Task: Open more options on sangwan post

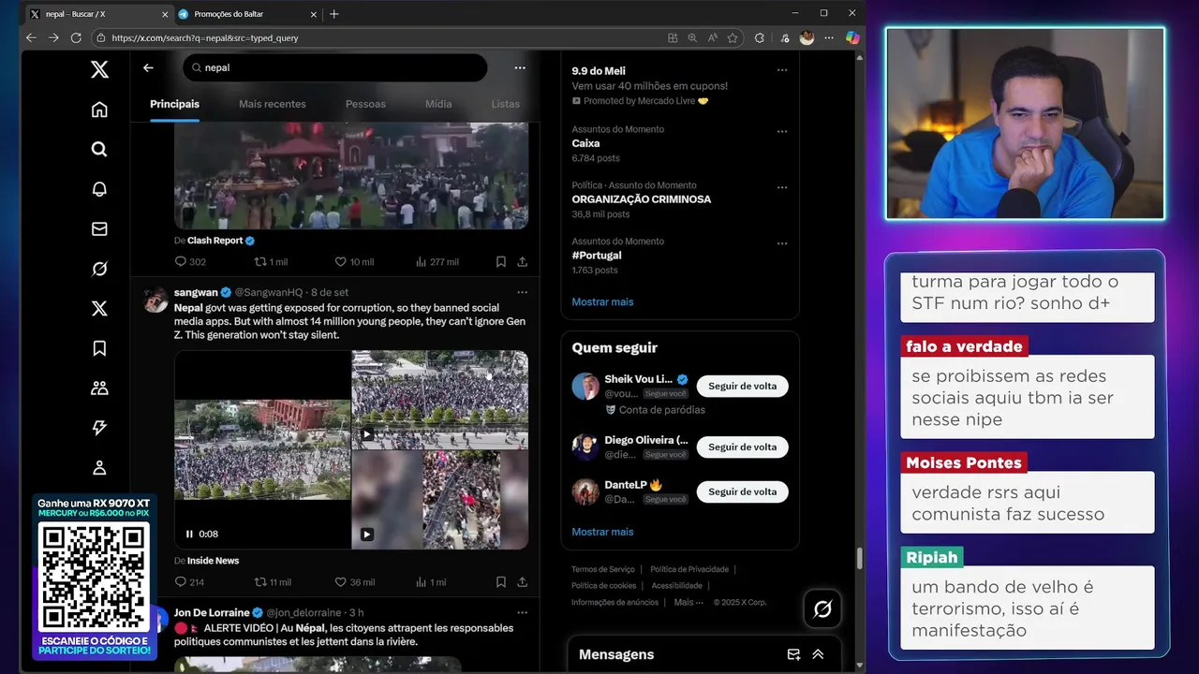Action: tap(522, 292)
